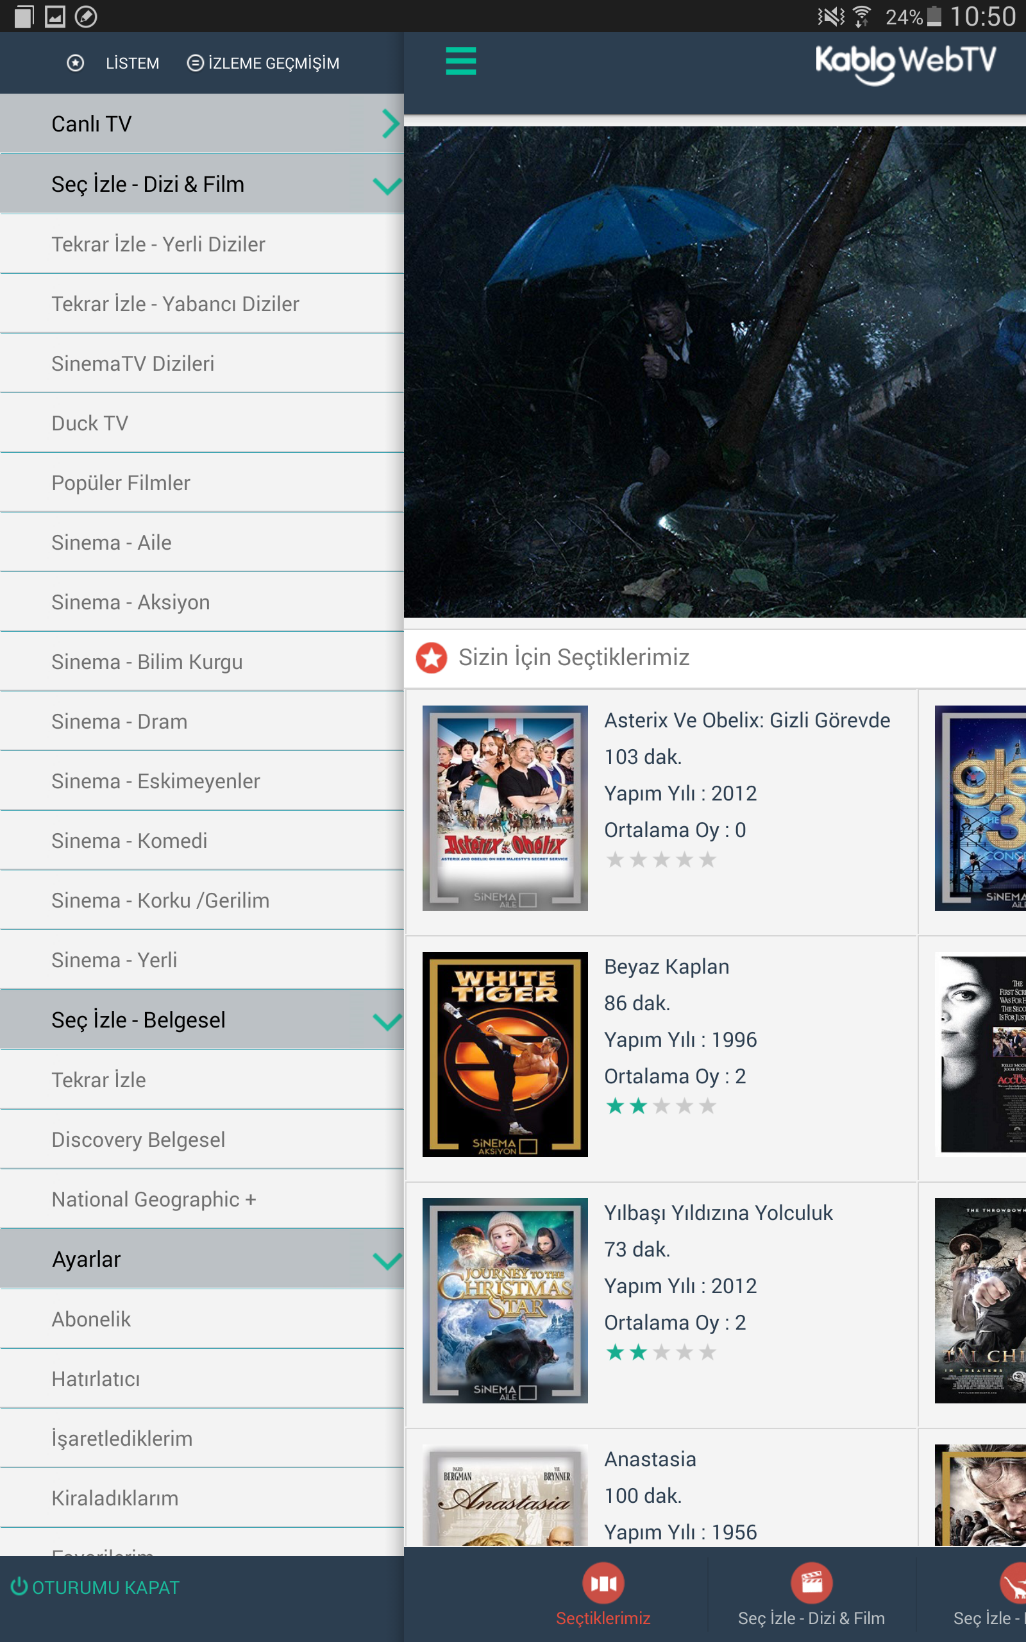Tap the picture notification icon in status bar

[x=55, y=16]
